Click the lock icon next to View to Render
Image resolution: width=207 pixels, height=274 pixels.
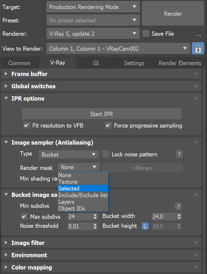point(198,48)
